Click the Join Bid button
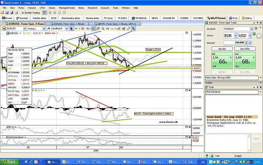Image resolution: width=263 pixels, height=165 pixels. [x=222, y=49]
